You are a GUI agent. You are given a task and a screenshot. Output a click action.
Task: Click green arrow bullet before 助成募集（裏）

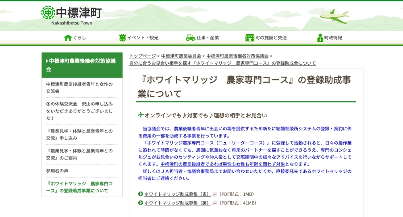coord(140,203)
